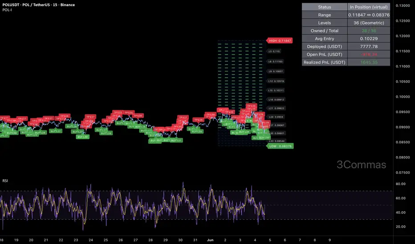Screen dimensions: 415x244
Task: Click the BUY L31 marker near May 30
Action: tap(176, 140)
